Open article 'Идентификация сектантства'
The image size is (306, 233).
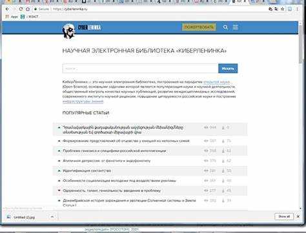point(87,170)
